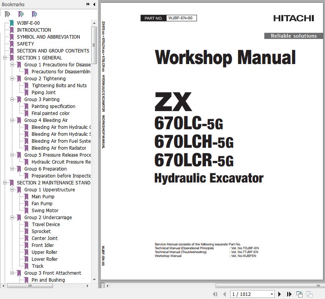
Task: Click the bookmarks horizontal scrollbar thumb
Action: [30, 286]
